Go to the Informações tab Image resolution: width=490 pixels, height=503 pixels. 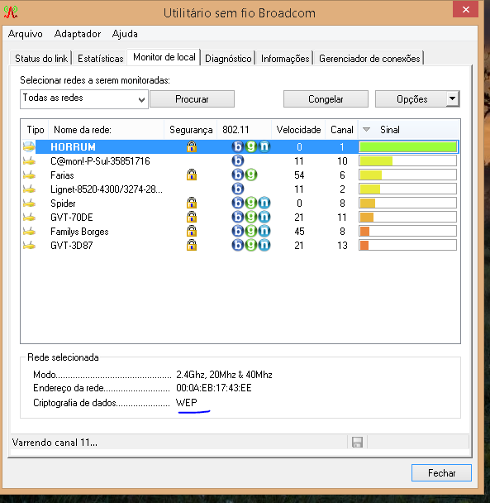click(x=285, y=59)
